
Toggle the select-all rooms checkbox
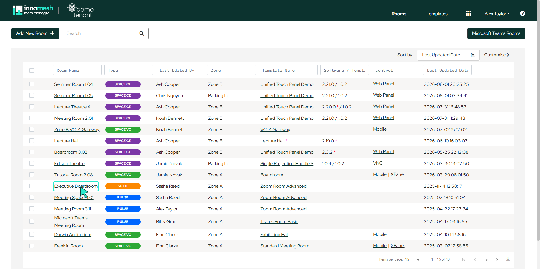click(x=32, y=71)
